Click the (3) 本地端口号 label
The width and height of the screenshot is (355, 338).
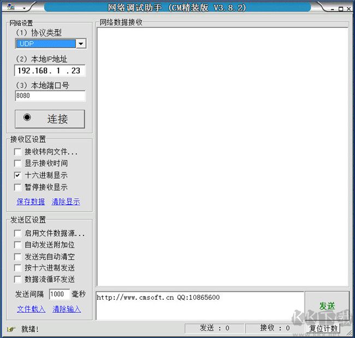click(43, 85)
